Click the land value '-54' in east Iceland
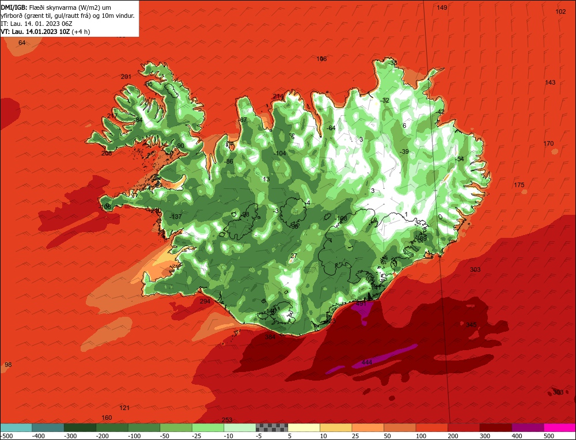Screen dimensions: 576x440 459,158
